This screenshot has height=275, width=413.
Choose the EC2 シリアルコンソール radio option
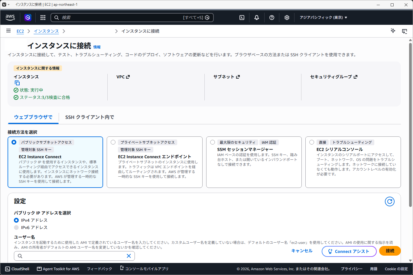(312, 142)
